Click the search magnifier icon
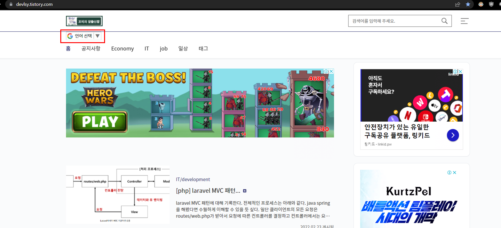Screen dimensions: 501x228 tap(444, 21)
